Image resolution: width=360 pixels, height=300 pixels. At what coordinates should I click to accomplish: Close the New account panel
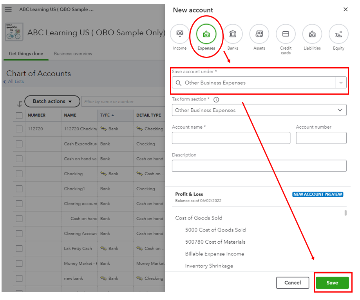[x=346, y=9]
